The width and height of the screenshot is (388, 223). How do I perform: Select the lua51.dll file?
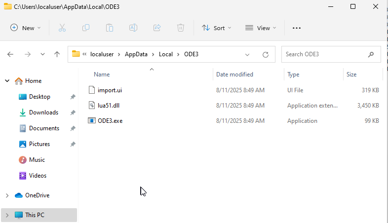point(109,105)
